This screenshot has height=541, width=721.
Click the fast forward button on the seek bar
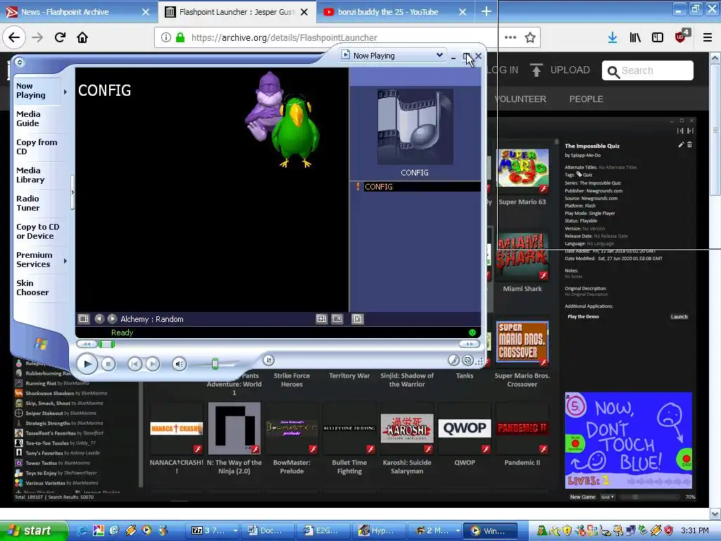469,344
